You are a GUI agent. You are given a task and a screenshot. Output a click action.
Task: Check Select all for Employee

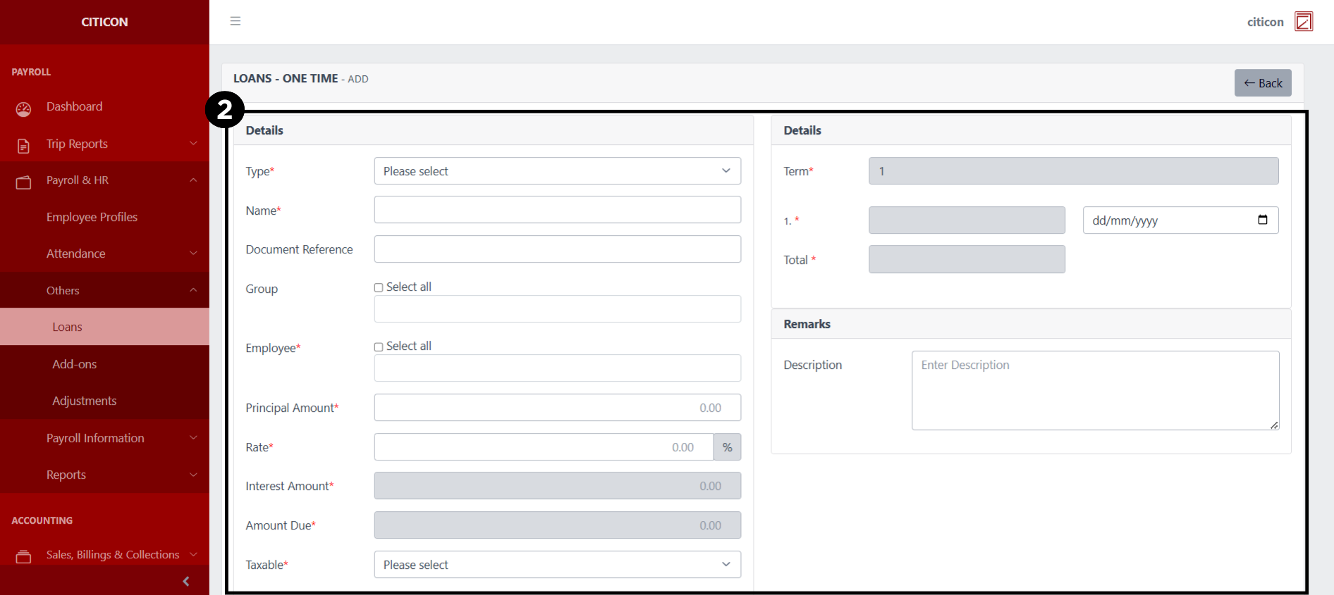[379, 346]
